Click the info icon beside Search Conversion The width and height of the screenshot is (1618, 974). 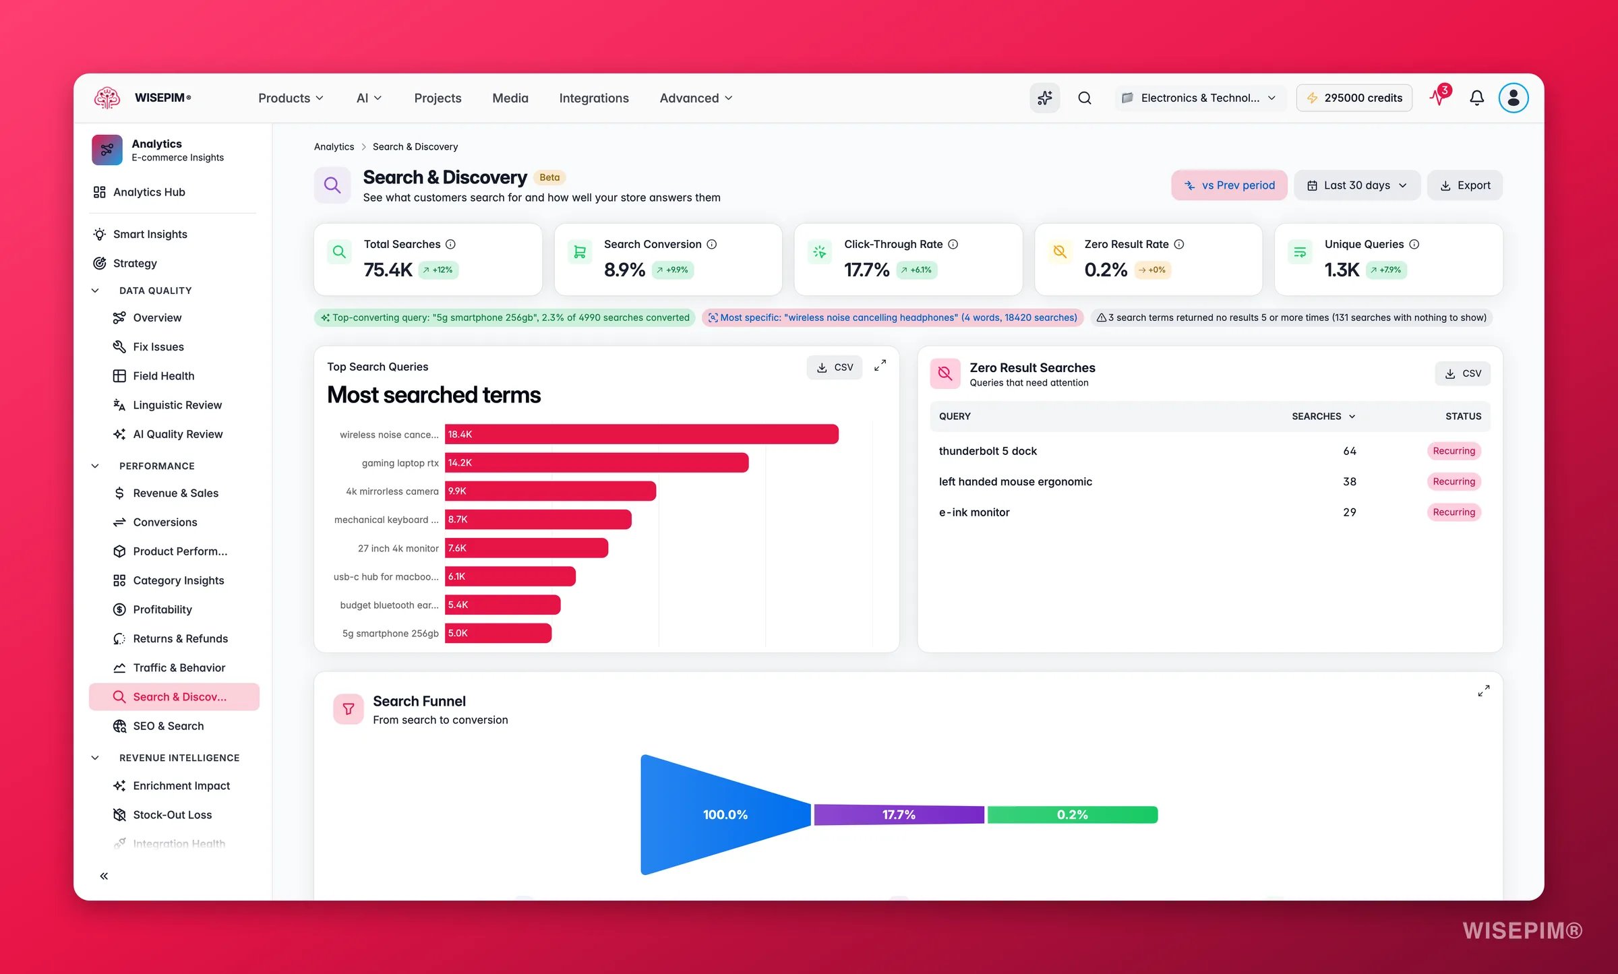711,244
